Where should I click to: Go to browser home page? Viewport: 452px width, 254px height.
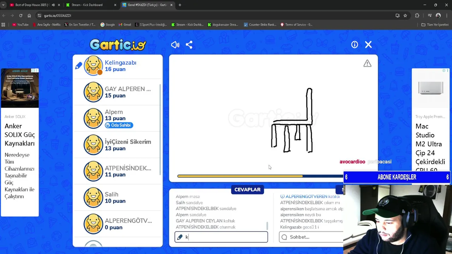[29, 16]
